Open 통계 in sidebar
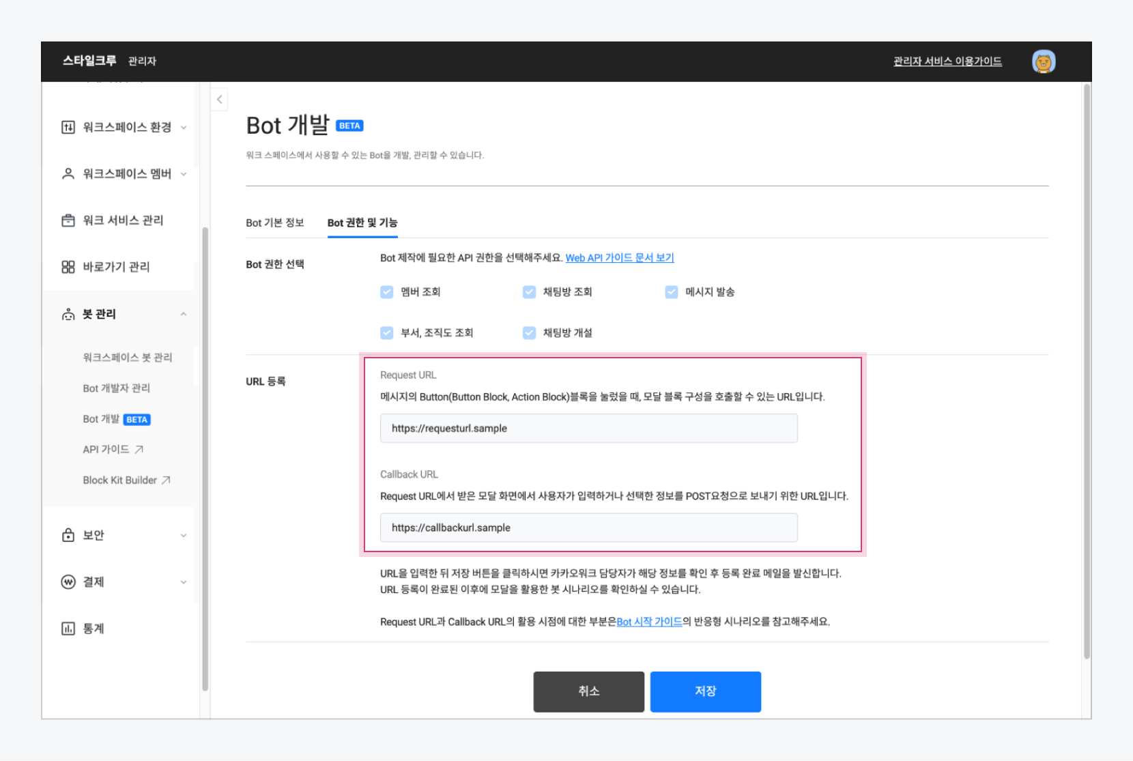The image size is (1133, 761). pos(94,629)
